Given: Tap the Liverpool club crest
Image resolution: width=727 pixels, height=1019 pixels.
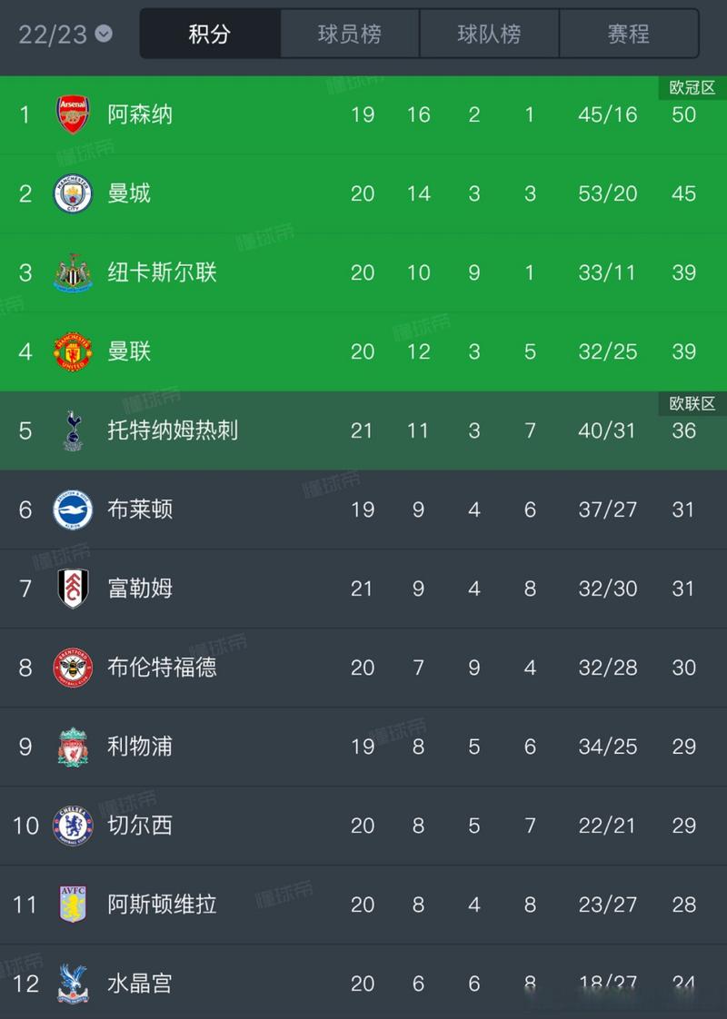Looking at the screenshot, I should [73, 747].
